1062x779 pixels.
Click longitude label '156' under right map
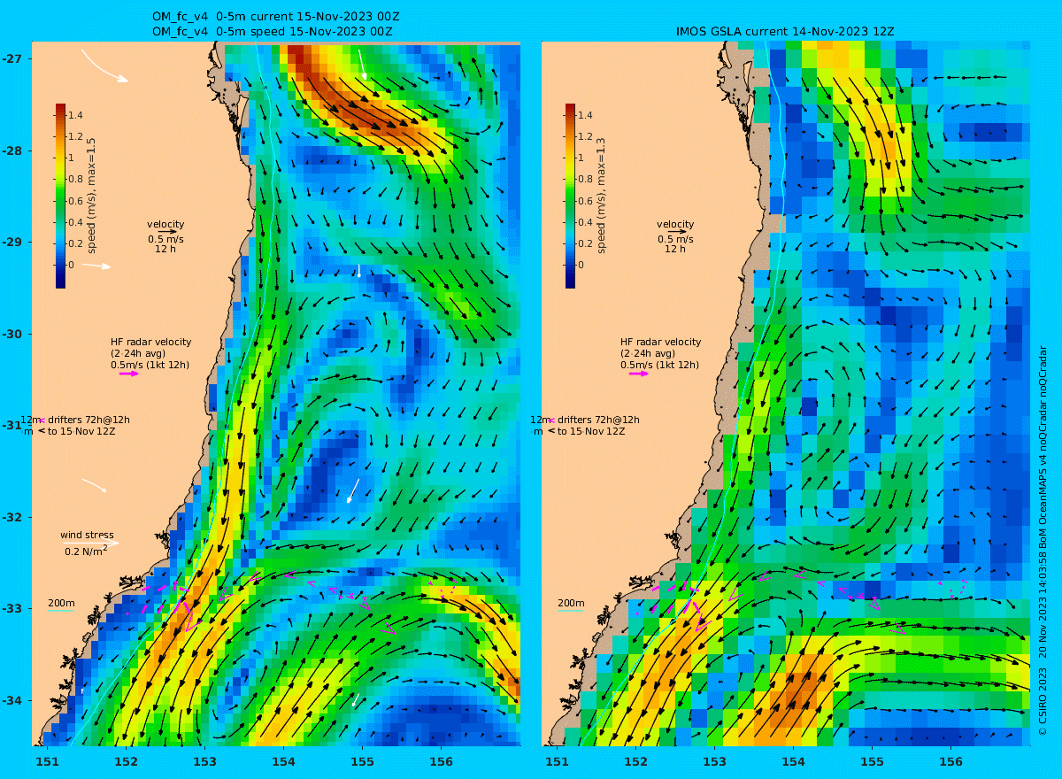click(x=950, y=761)
